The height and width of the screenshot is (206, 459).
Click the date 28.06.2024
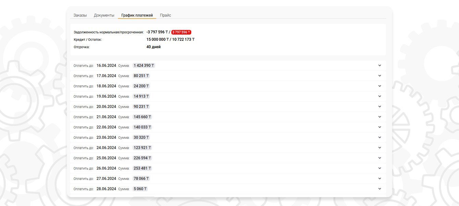point(106,188)
